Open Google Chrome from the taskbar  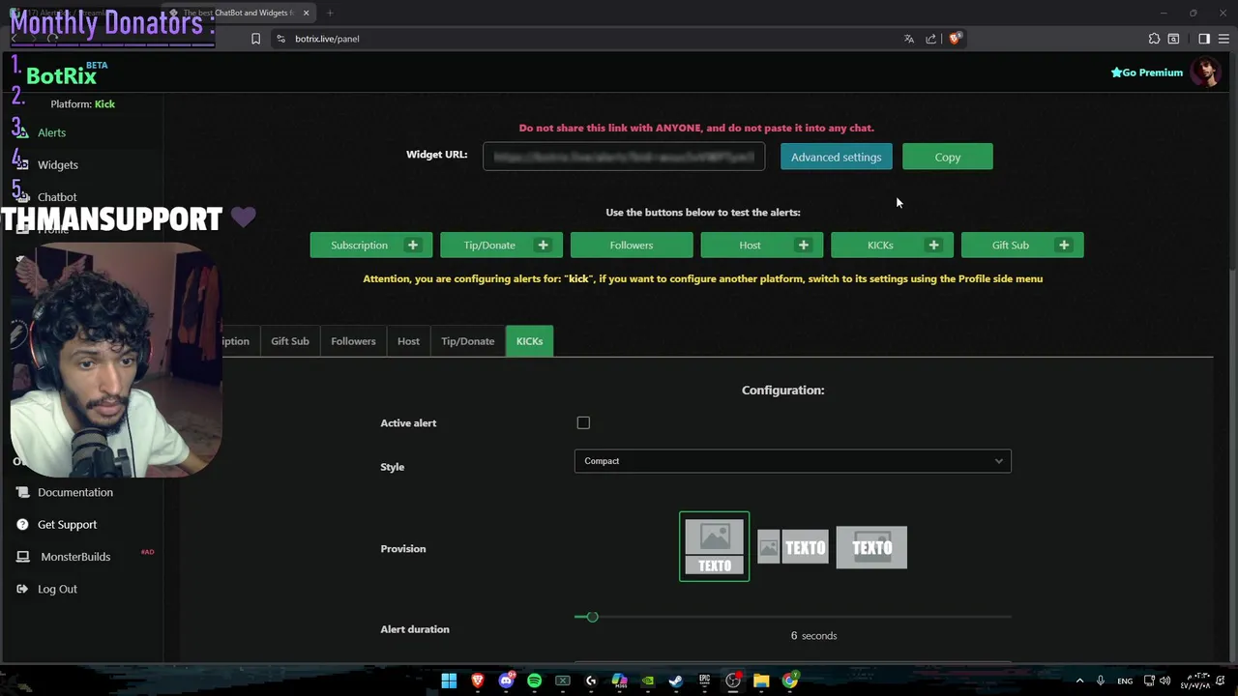[x=790, y=681]
